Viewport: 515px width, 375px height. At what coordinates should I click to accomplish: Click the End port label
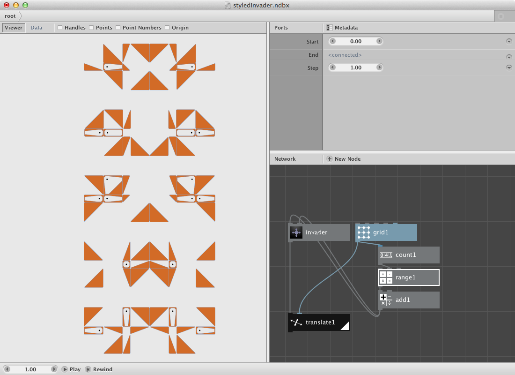pos(313,55)
